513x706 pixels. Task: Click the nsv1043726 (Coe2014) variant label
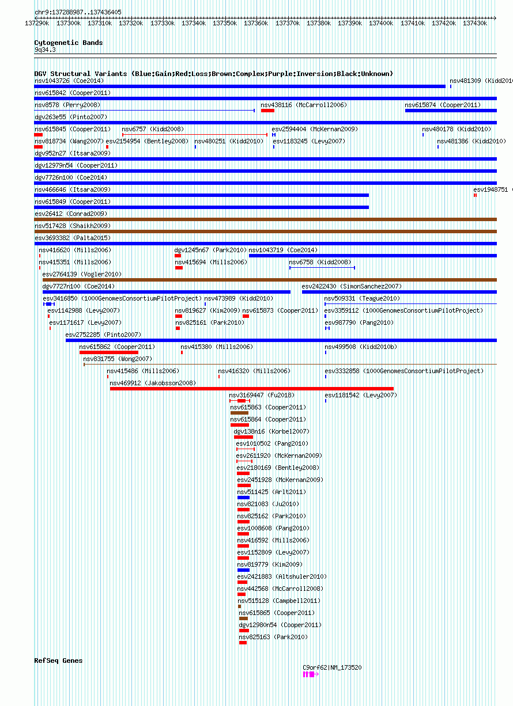click(69, 81)
